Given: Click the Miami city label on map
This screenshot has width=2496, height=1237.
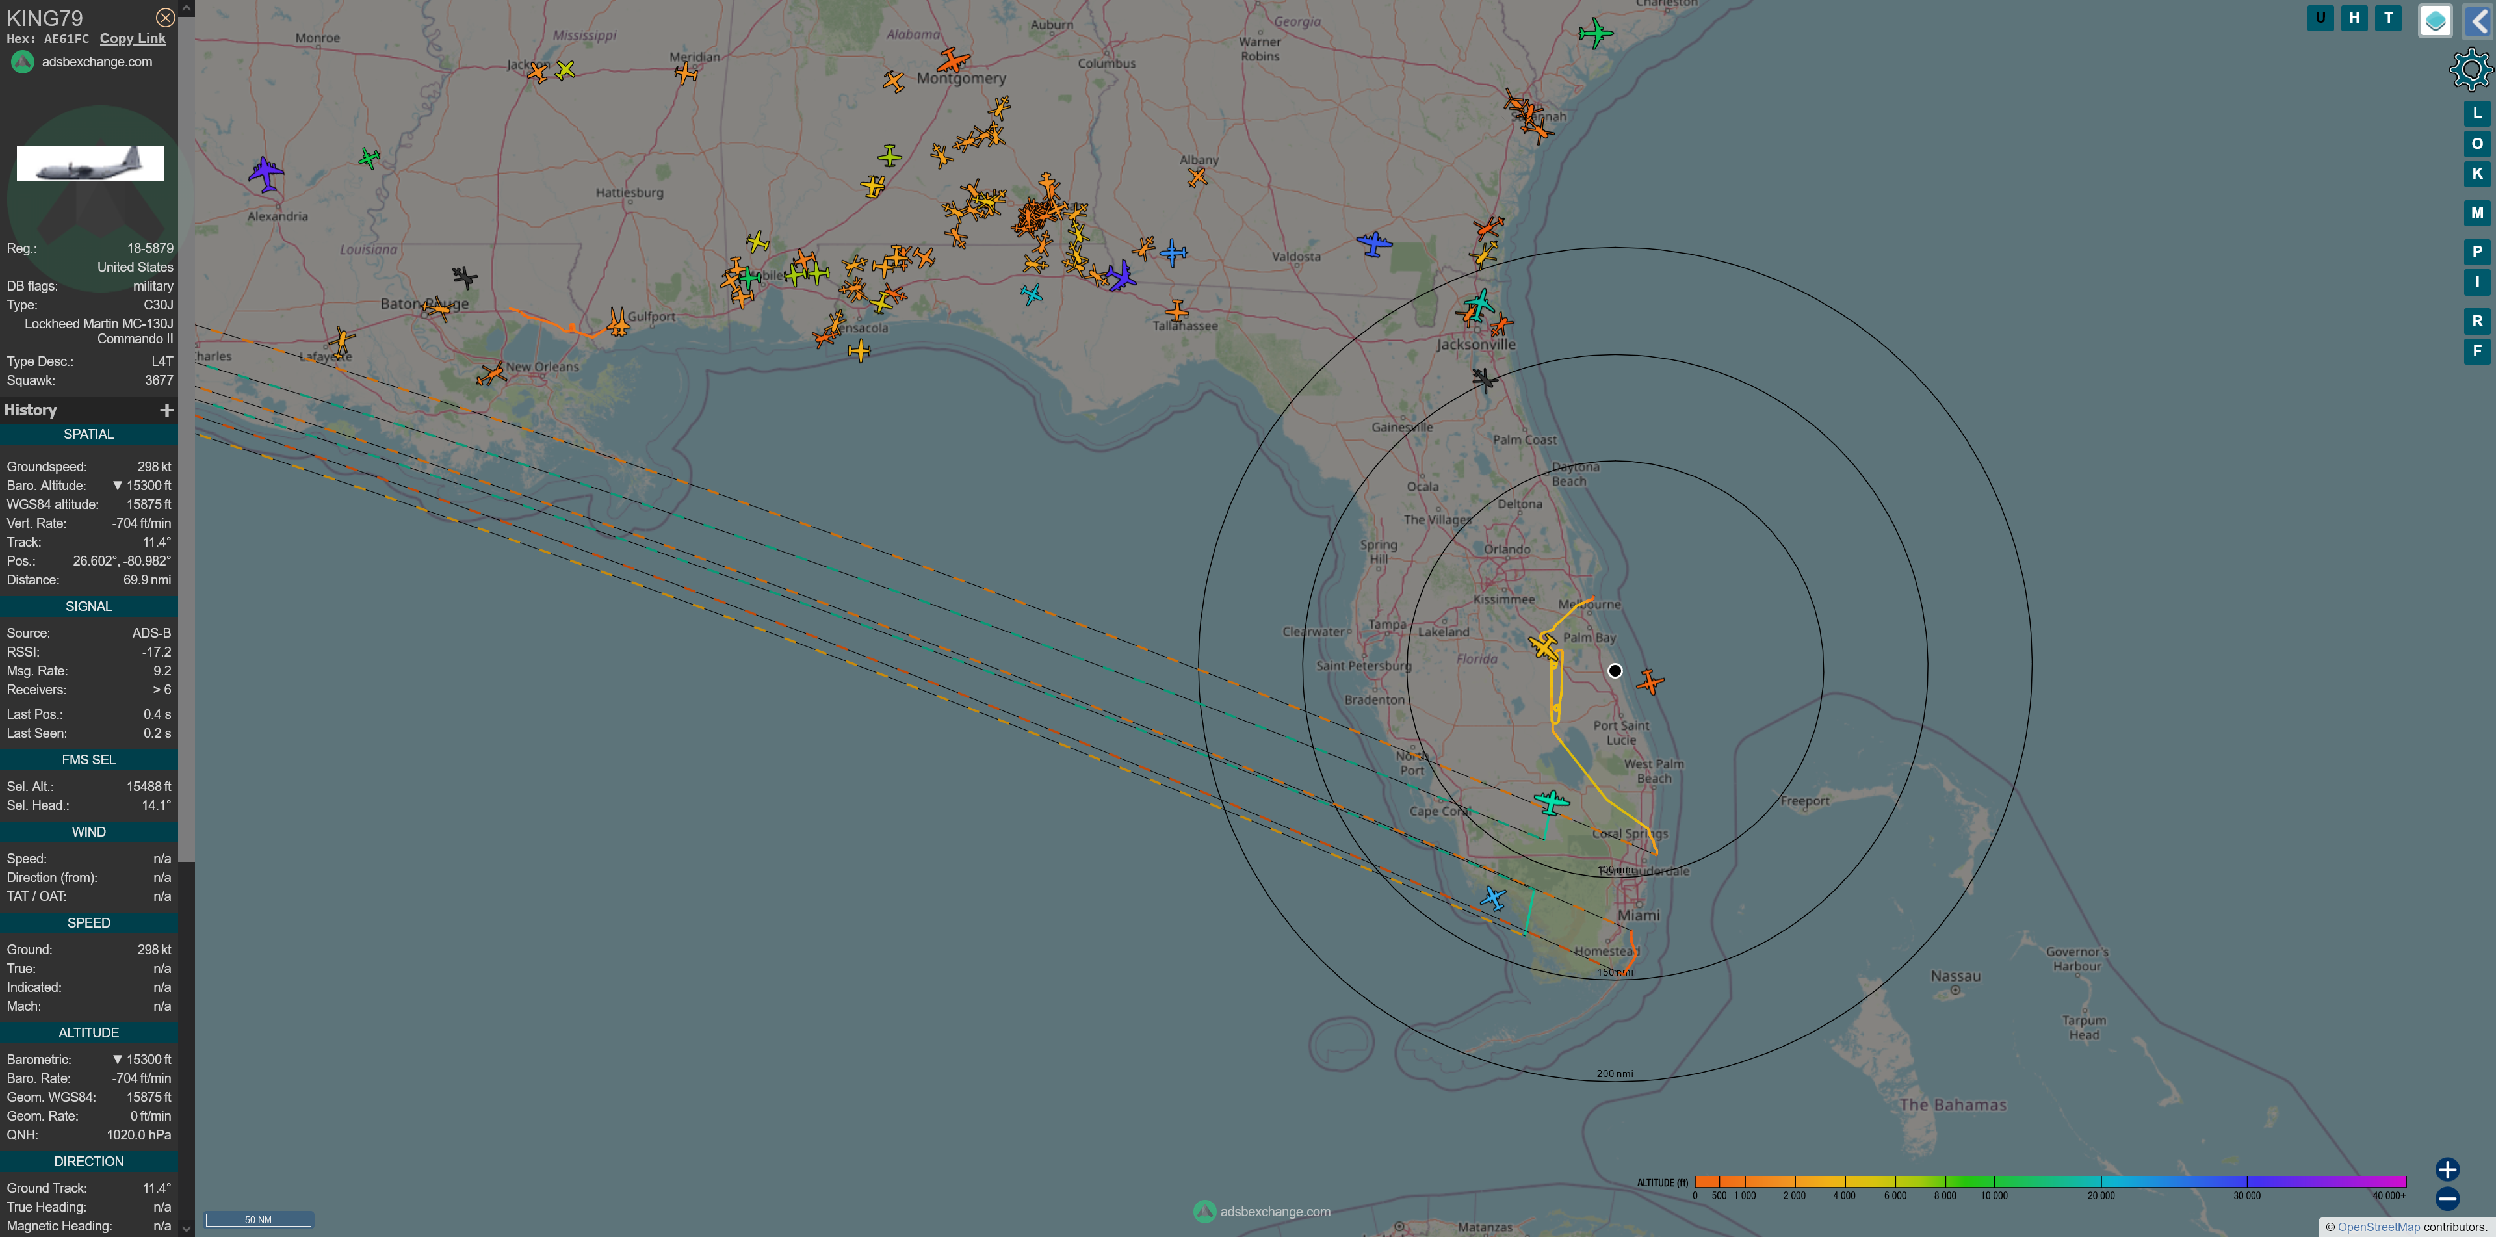Looking at the screenshot, I should (x=1639, y=915).
